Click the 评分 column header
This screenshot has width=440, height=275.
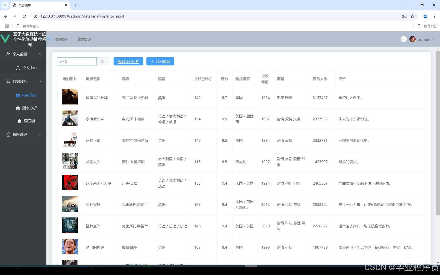coord(224,79)
